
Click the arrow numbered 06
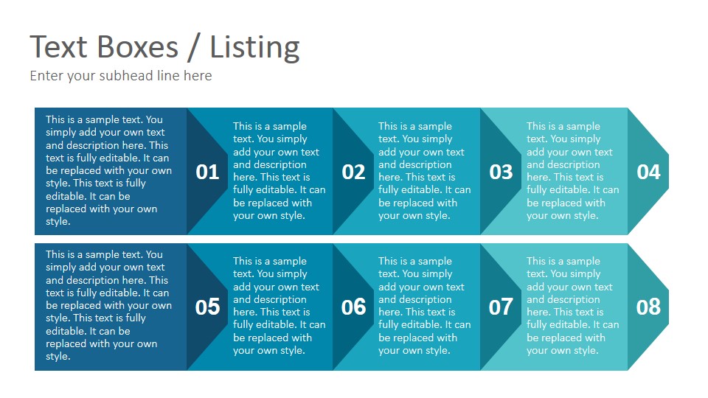coord(353,307)
